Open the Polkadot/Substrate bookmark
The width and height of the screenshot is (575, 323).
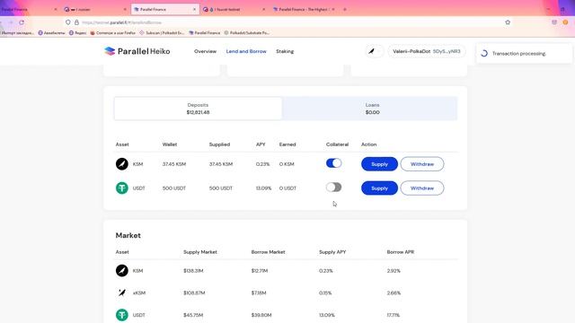(246, 32)
